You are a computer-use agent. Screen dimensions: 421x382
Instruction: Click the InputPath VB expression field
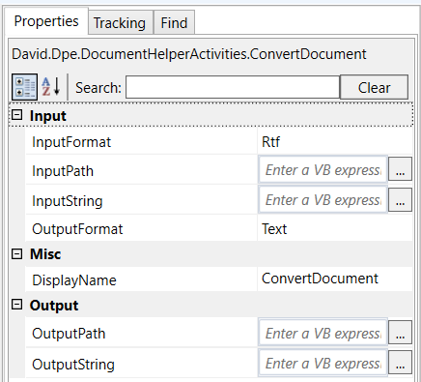[x=323, y=169]
